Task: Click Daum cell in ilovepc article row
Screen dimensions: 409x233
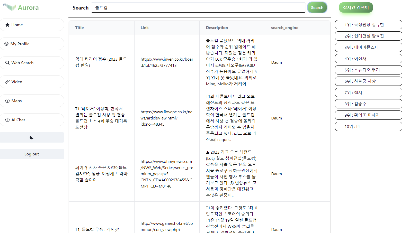Action: click(277, 118)
